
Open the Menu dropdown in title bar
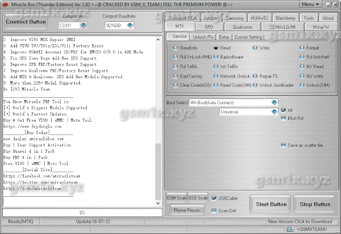[x=310, y=4]
